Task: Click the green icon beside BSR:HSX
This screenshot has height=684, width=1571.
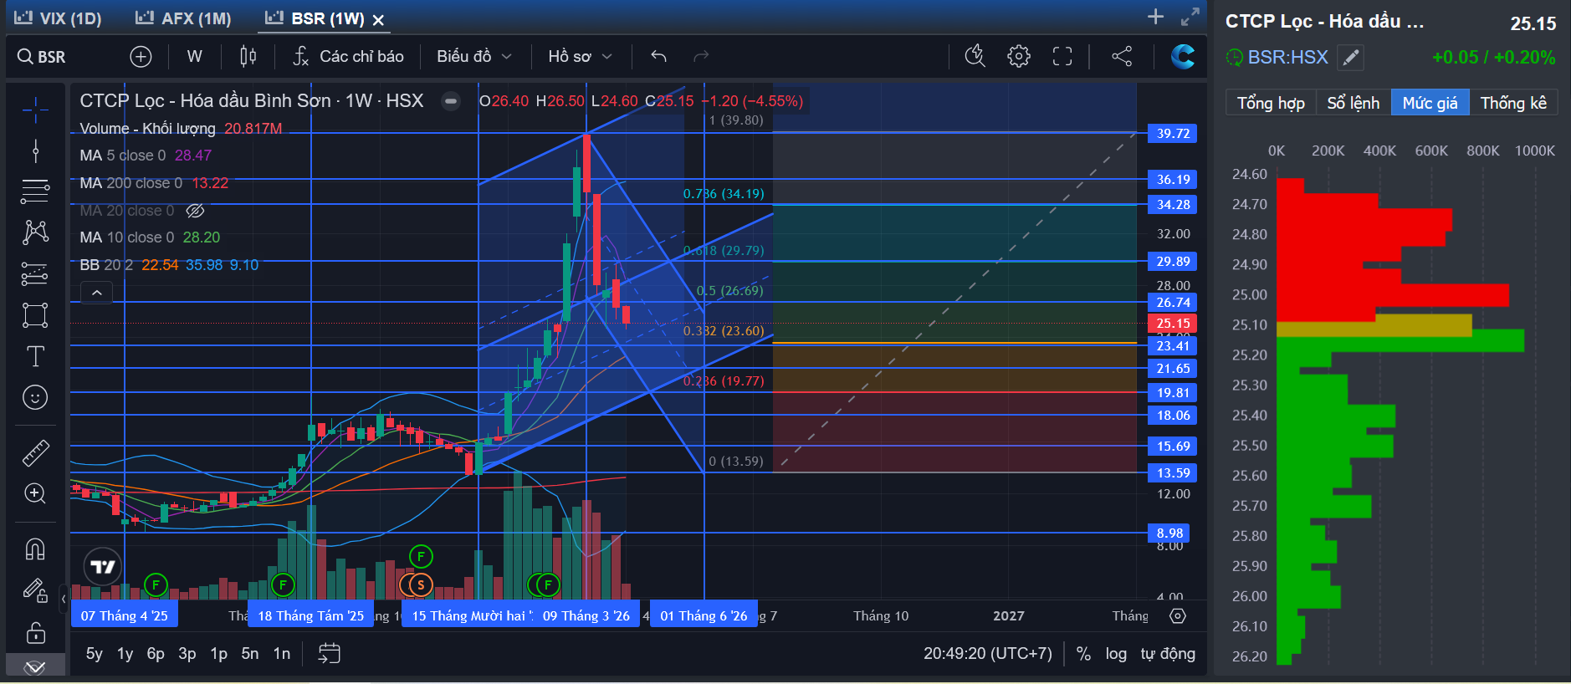Action: coord(1235,57)
